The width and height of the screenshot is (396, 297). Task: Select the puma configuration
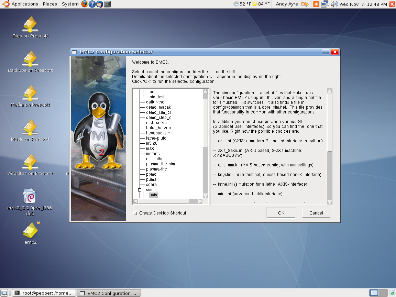151,179
